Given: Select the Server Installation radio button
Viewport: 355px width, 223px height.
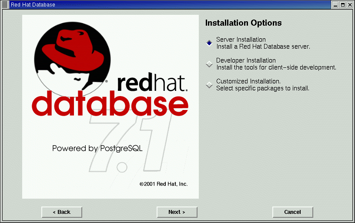Looking at the screenshot, I should tap(209, 43).
